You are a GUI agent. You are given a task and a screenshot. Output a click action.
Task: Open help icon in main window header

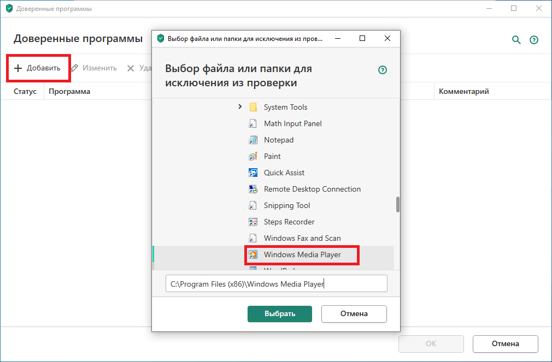click(x=534, y=40)
